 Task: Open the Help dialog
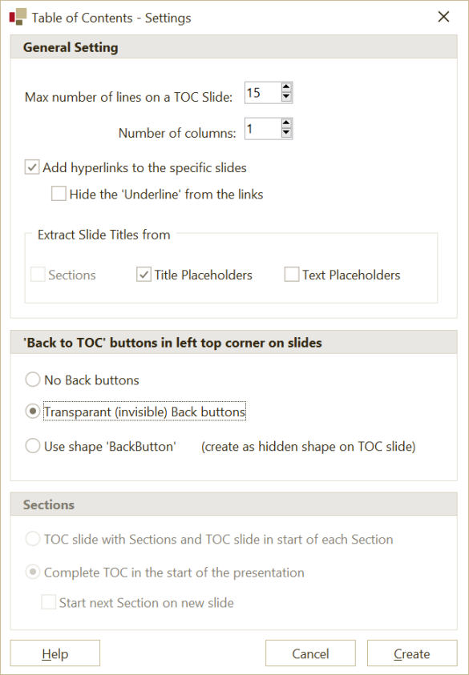click(55, 653)
